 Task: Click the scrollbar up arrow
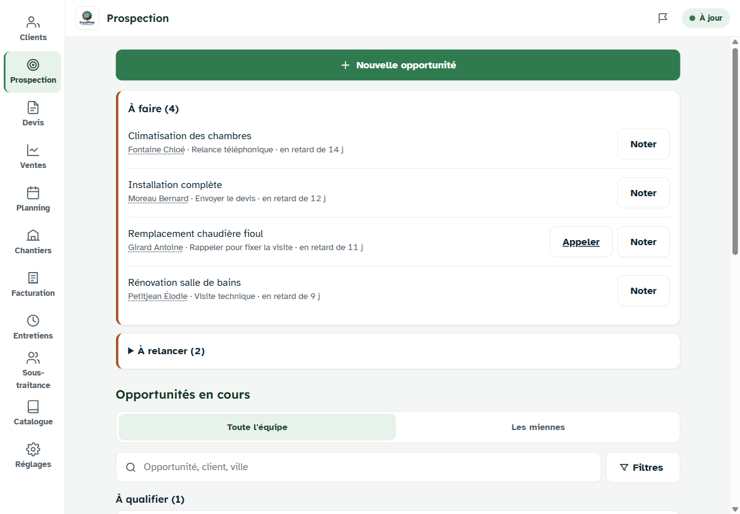[735, 42]
